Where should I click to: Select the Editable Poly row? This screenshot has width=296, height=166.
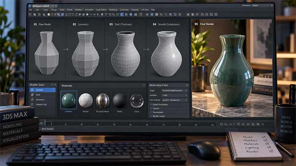[x=42, y=104]
